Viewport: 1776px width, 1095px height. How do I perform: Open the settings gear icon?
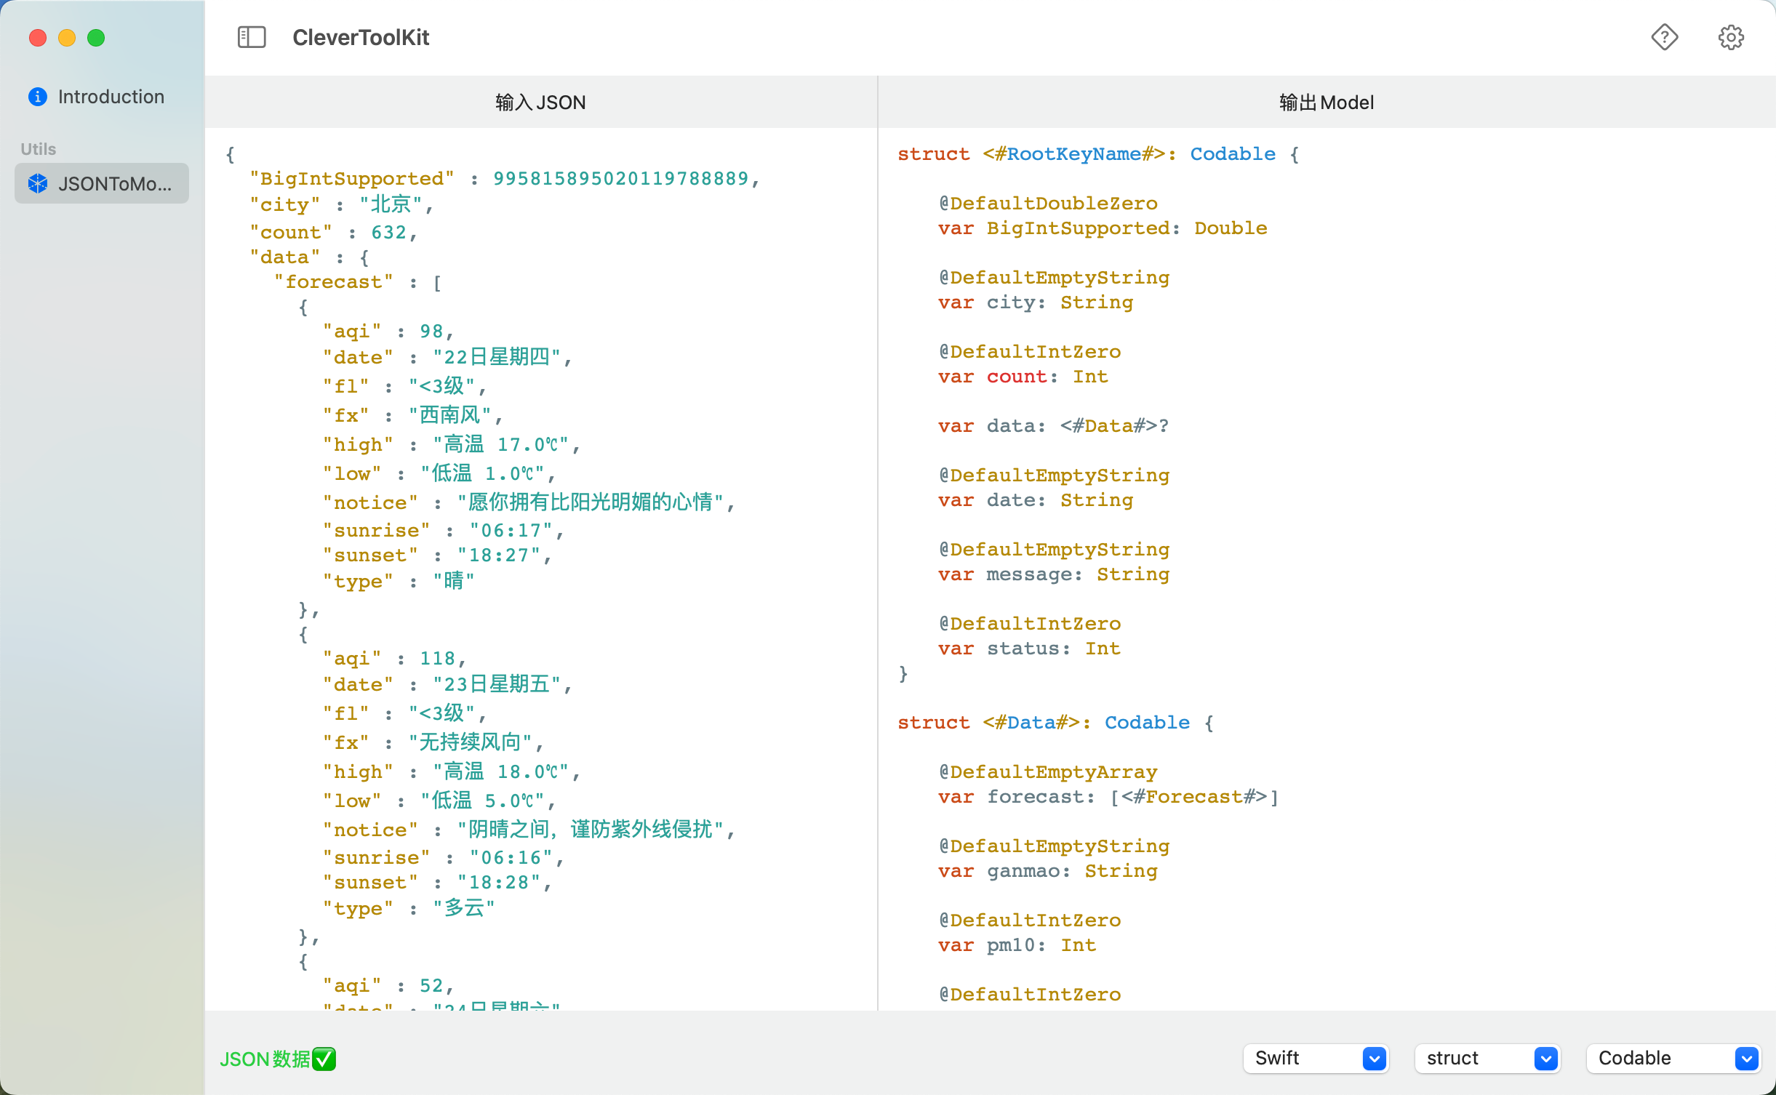point(1731,37)
